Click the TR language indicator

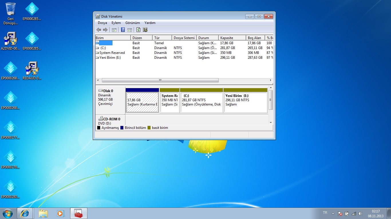[325, 213]
